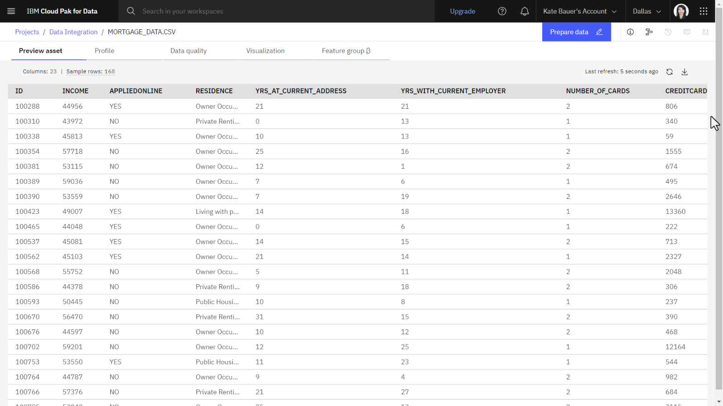This screenshot has height=406, width=723.
Task: Click ID cell 100676
Action: click(28, 332)
